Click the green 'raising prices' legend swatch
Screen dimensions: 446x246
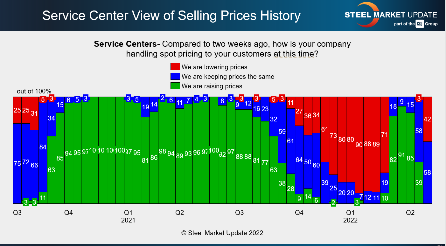175,86
